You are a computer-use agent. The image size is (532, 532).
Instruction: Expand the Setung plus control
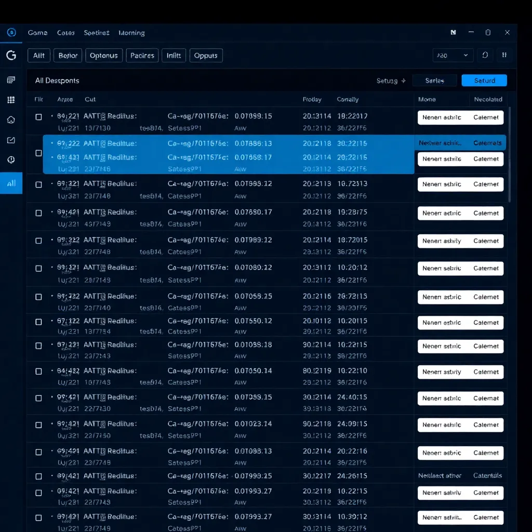[x=391, y=81]
